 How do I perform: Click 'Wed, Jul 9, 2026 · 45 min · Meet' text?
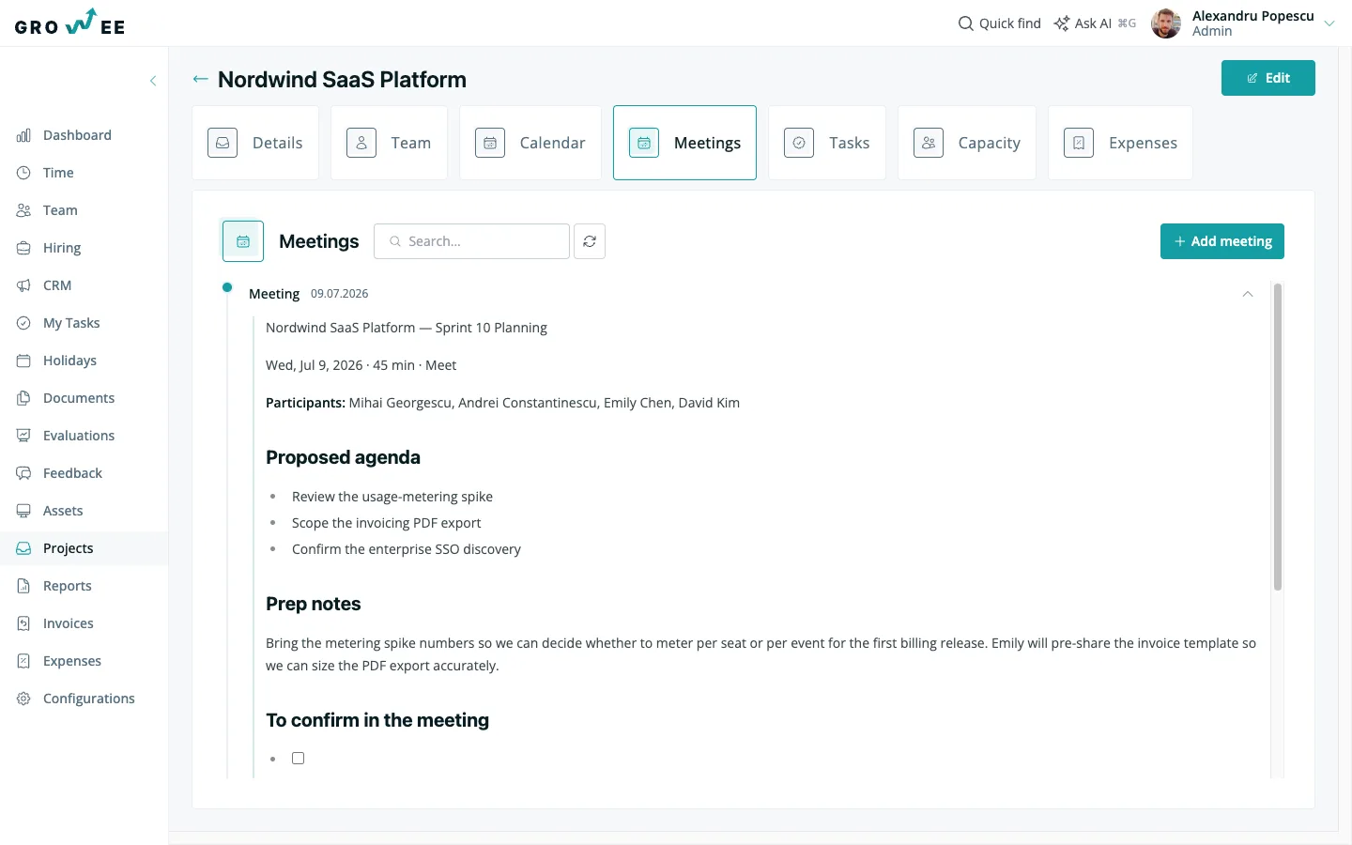[x=361, y=365]
